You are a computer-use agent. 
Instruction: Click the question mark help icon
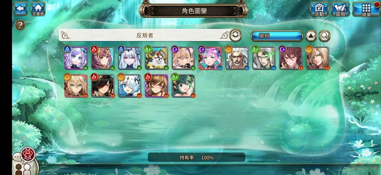coord(20,25)
